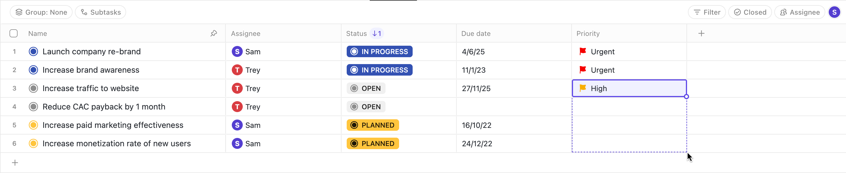Image resolution: width=846 pixels, height=173 pixels.
Task: Click the plus icon to add new task row
Action: (15, 163)
